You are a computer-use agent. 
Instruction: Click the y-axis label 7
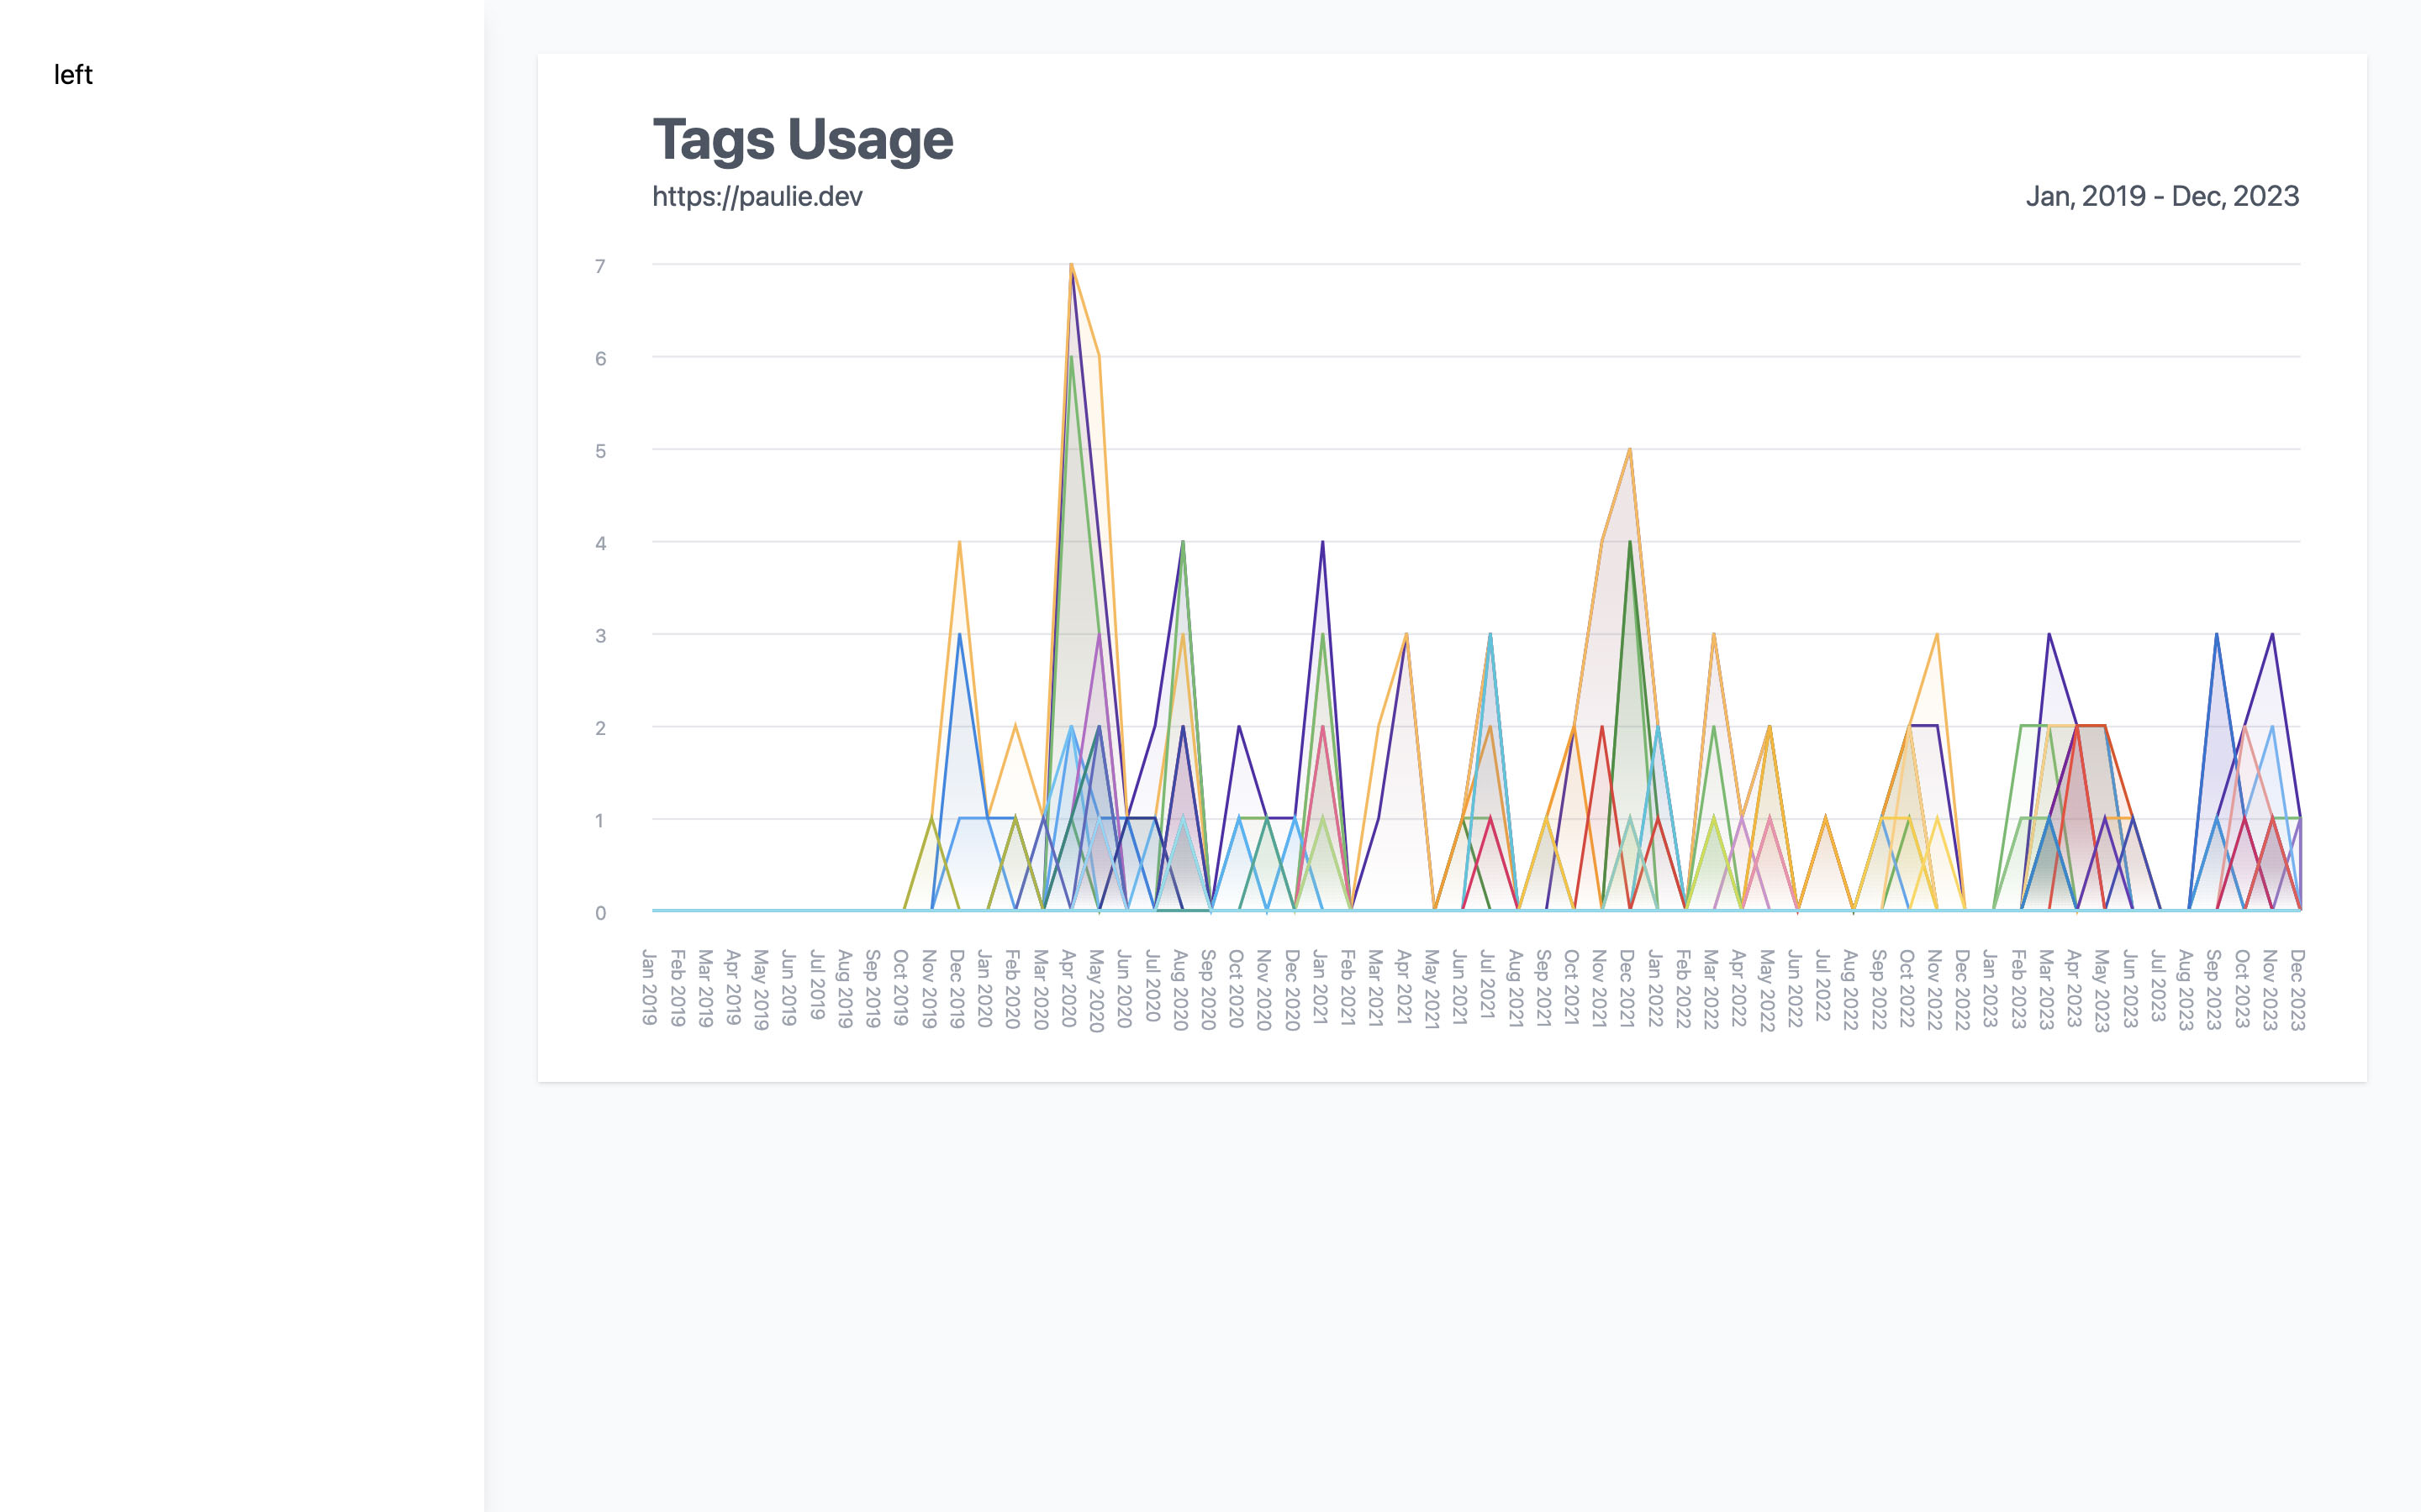(x=600, y=266)
